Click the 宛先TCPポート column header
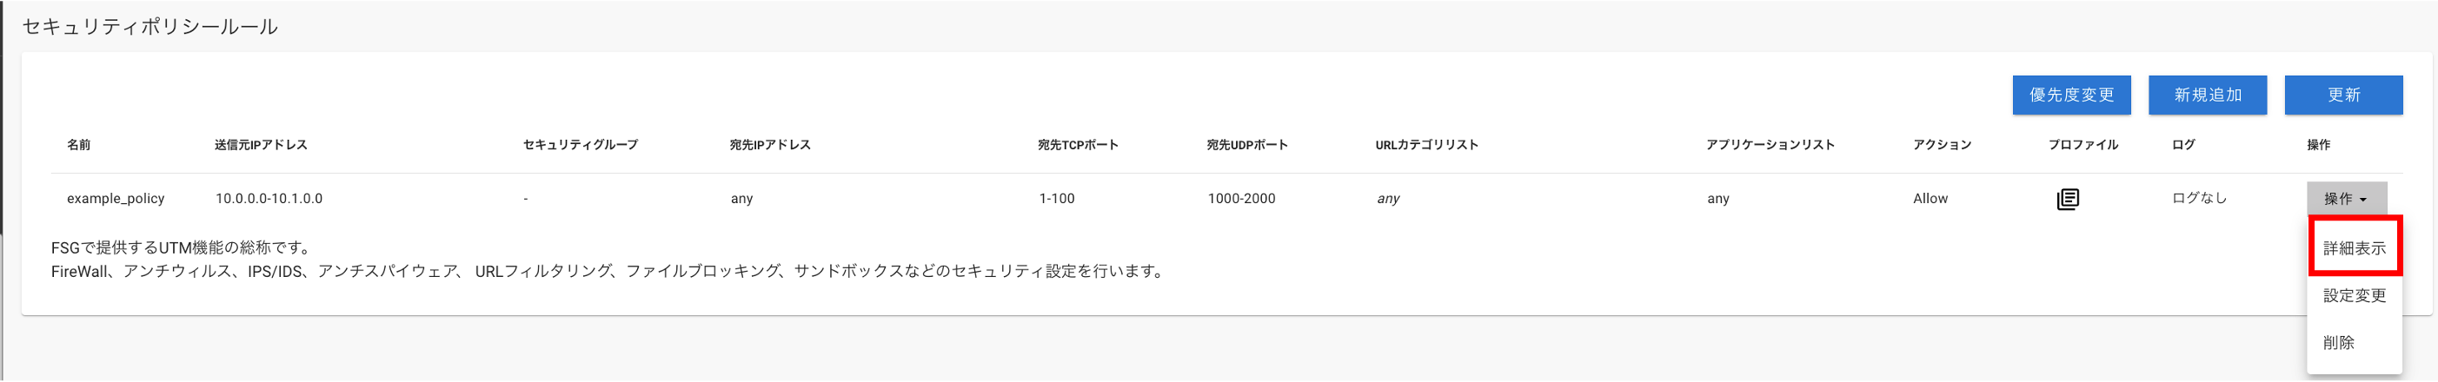Viewport: 2438px width, 382px height. pos(1078,145)
